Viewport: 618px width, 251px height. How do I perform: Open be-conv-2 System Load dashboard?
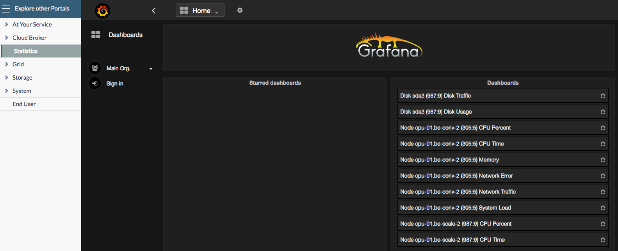point(456,208)
